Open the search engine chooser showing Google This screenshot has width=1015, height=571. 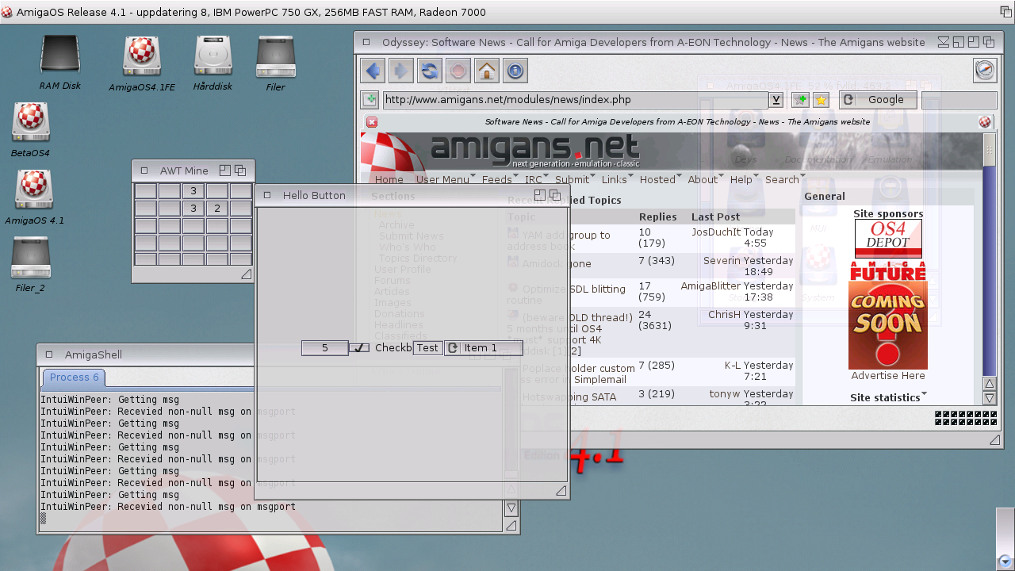(x=878, y=100)
